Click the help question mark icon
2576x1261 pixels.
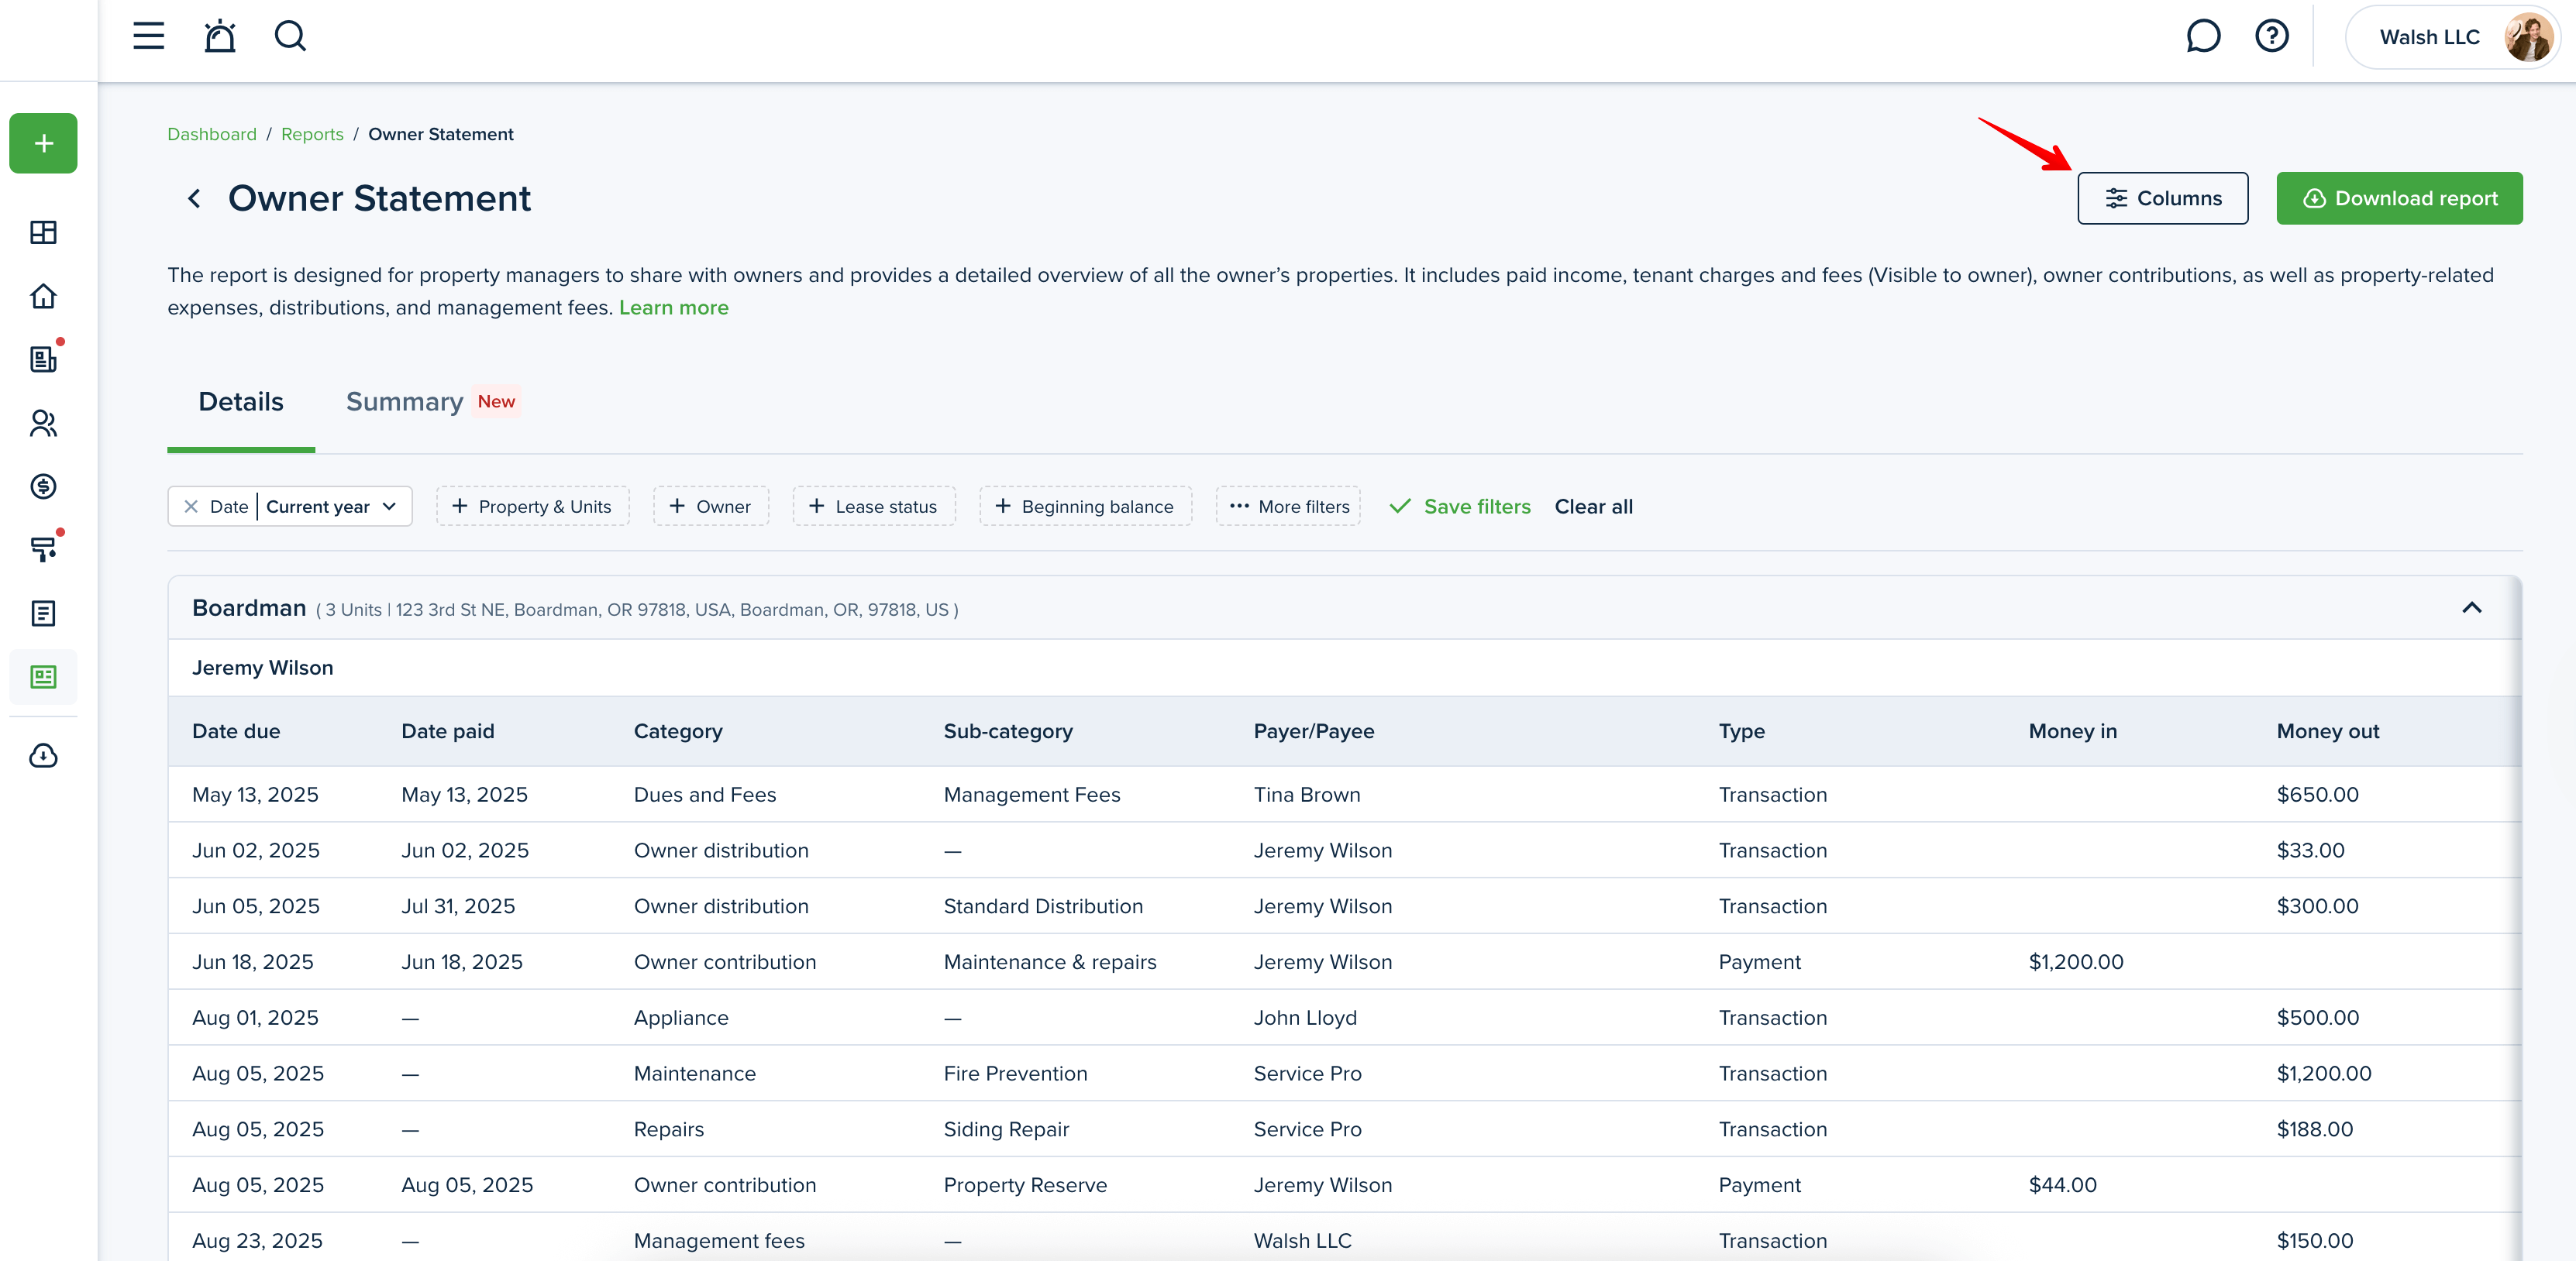click(x=2271, y=36)
